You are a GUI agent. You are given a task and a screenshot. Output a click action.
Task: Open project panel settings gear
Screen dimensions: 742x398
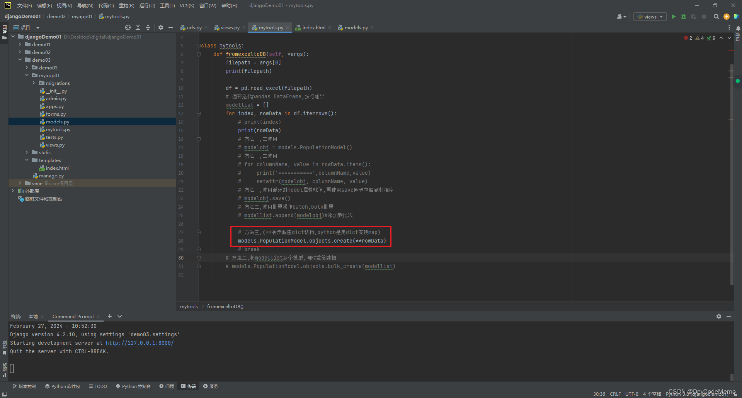pos(160,27)
